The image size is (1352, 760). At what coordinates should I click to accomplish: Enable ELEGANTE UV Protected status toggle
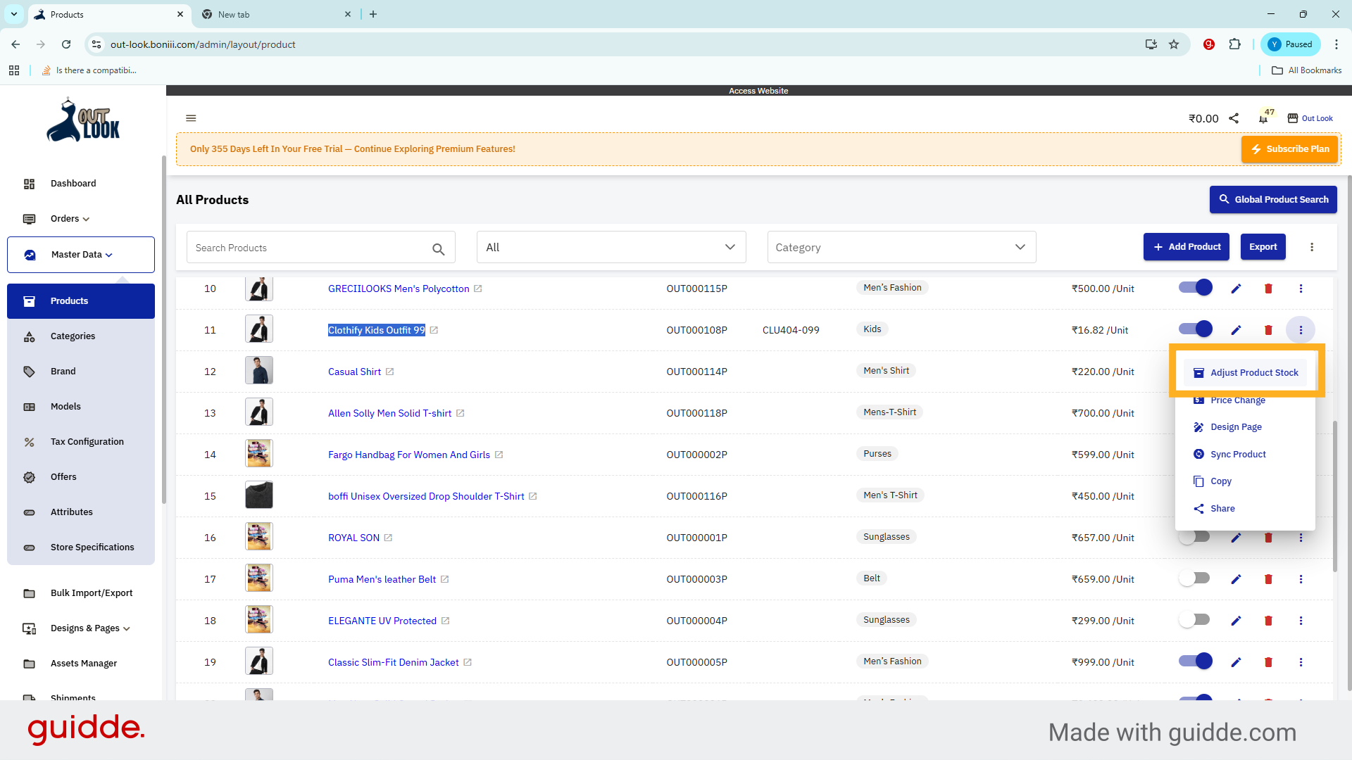pyautogui.click(x=1195, y=619)
